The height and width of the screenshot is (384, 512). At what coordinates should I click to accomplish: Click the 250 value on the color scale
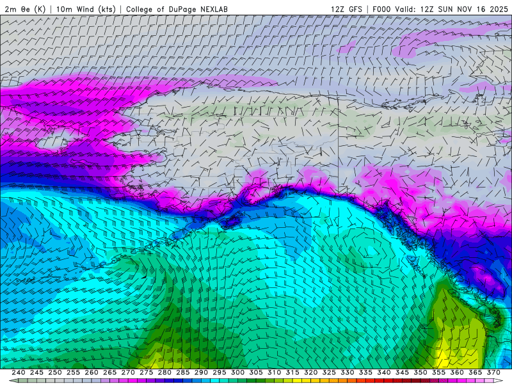click(x=55, y=372)
